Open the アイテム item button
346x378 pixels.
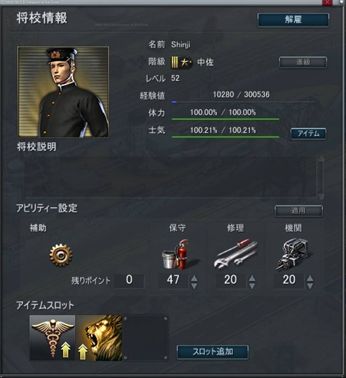[308, 133]
